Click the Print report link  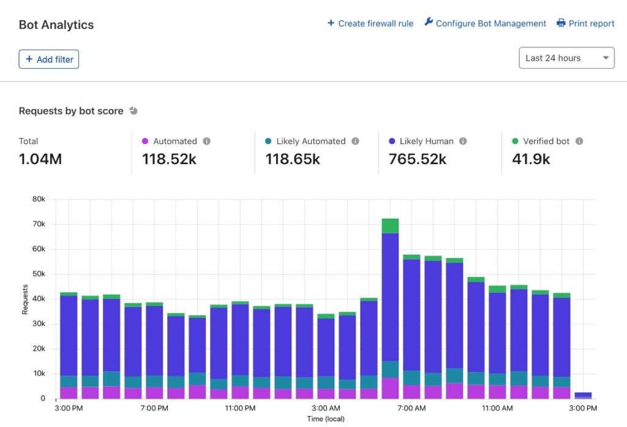pyautogui.click(x=591, y=23)
